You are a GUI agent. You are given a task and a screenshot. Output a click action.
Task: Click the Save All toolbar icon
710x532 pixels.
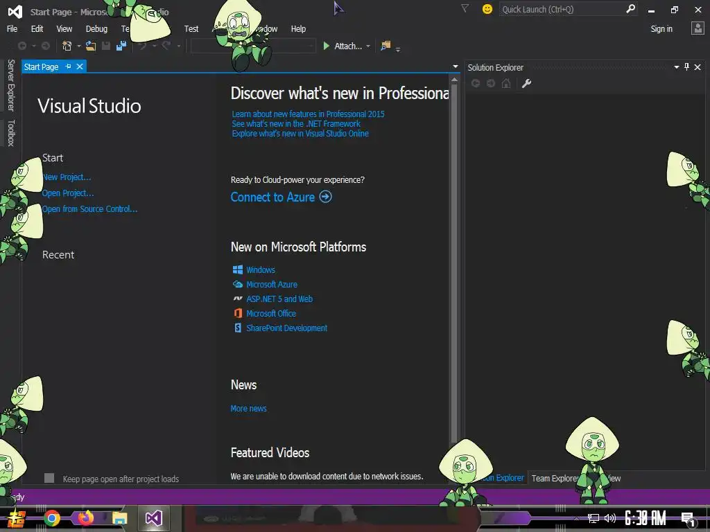121,46
